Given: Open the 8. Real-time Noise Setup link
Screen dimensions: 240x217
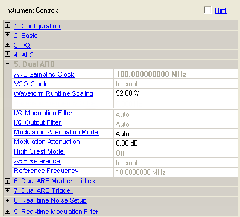Looking at the screenshot, I should tap(51, 200).
